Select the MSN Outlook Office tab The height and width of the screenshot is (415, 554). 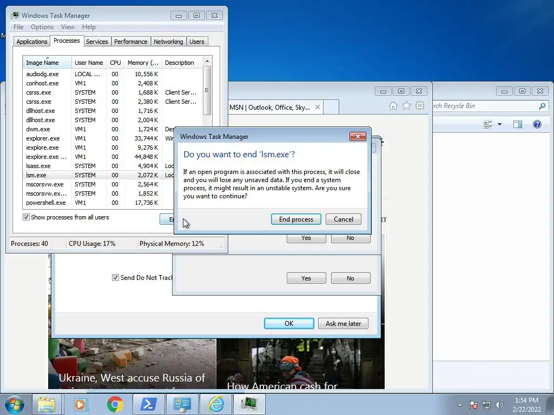coord(269,108)
